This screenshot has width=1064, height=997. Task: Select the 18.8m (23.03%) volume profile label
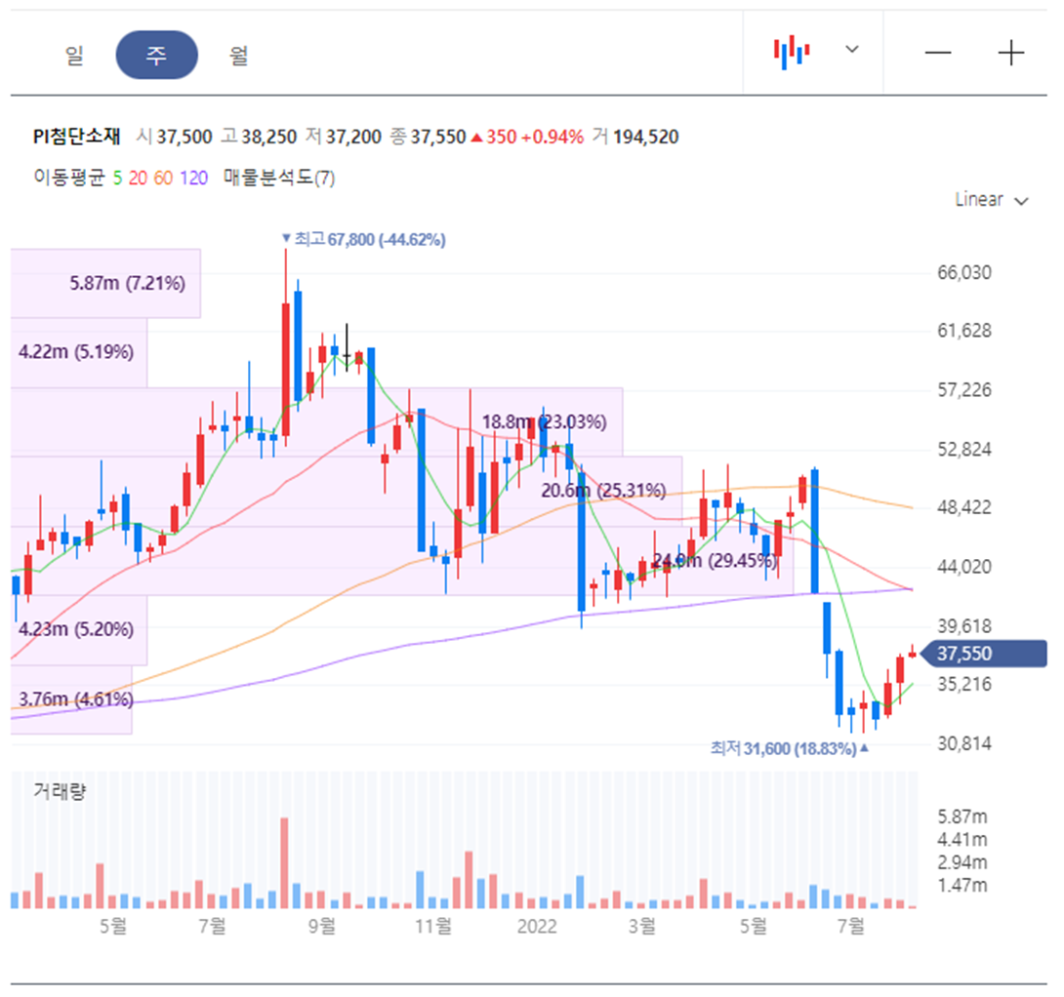tap(545, 421)
